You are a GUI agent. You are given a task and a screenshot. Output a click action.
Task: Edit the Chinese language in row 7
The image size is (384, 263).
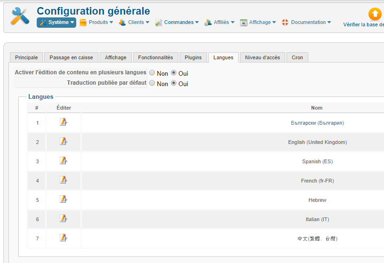click(64, 238)
